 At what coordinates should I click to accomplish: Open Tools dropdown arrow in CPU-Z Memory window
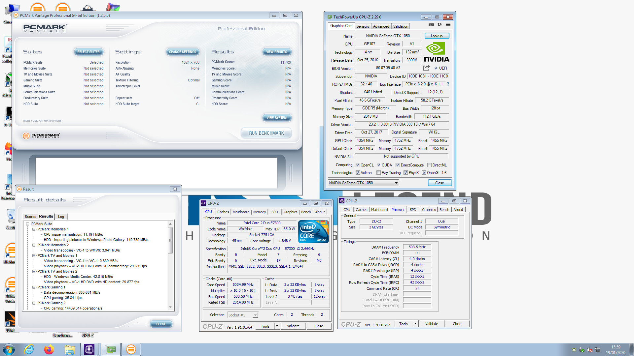416,324
